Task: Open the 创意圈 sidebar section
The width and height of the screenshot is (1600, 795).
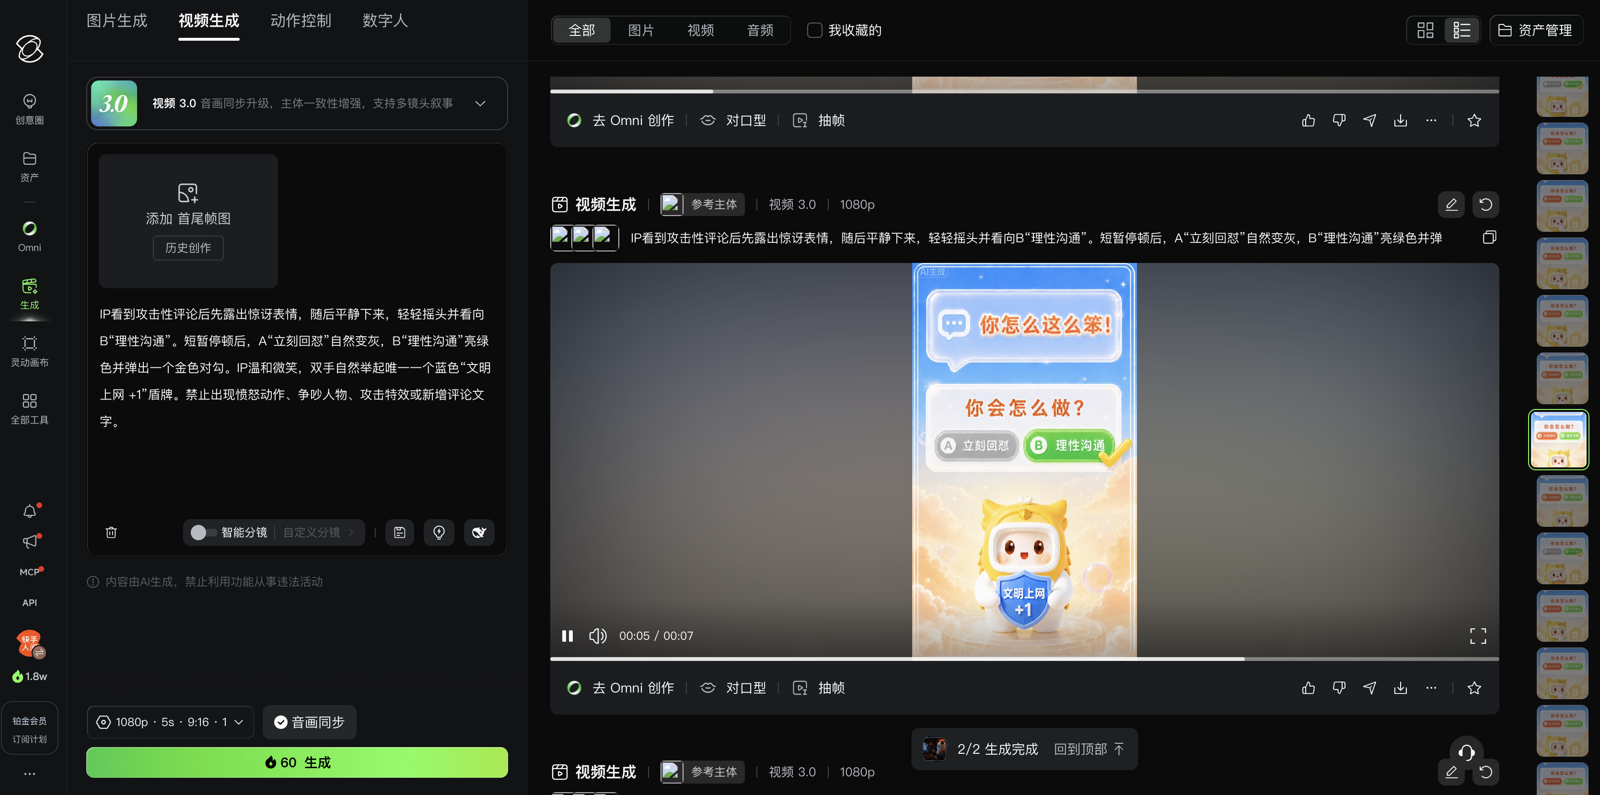Action: 29,109
